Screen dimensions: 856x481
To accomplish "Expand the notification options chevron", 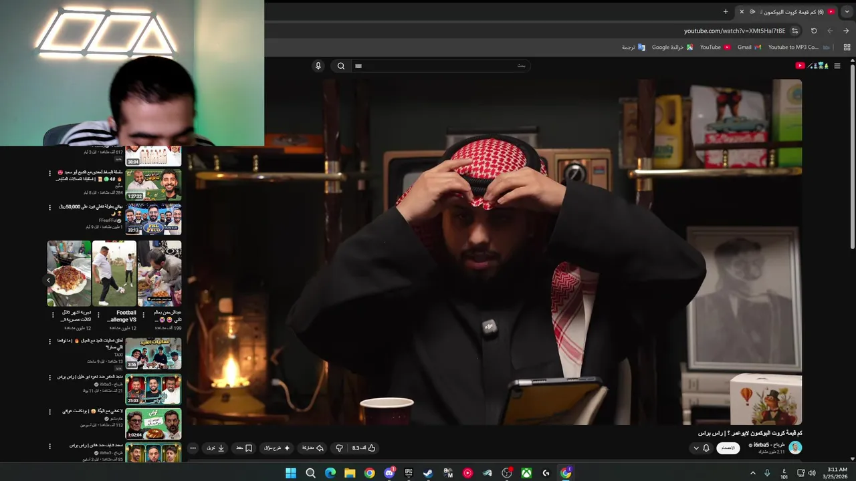I will 696,448.
